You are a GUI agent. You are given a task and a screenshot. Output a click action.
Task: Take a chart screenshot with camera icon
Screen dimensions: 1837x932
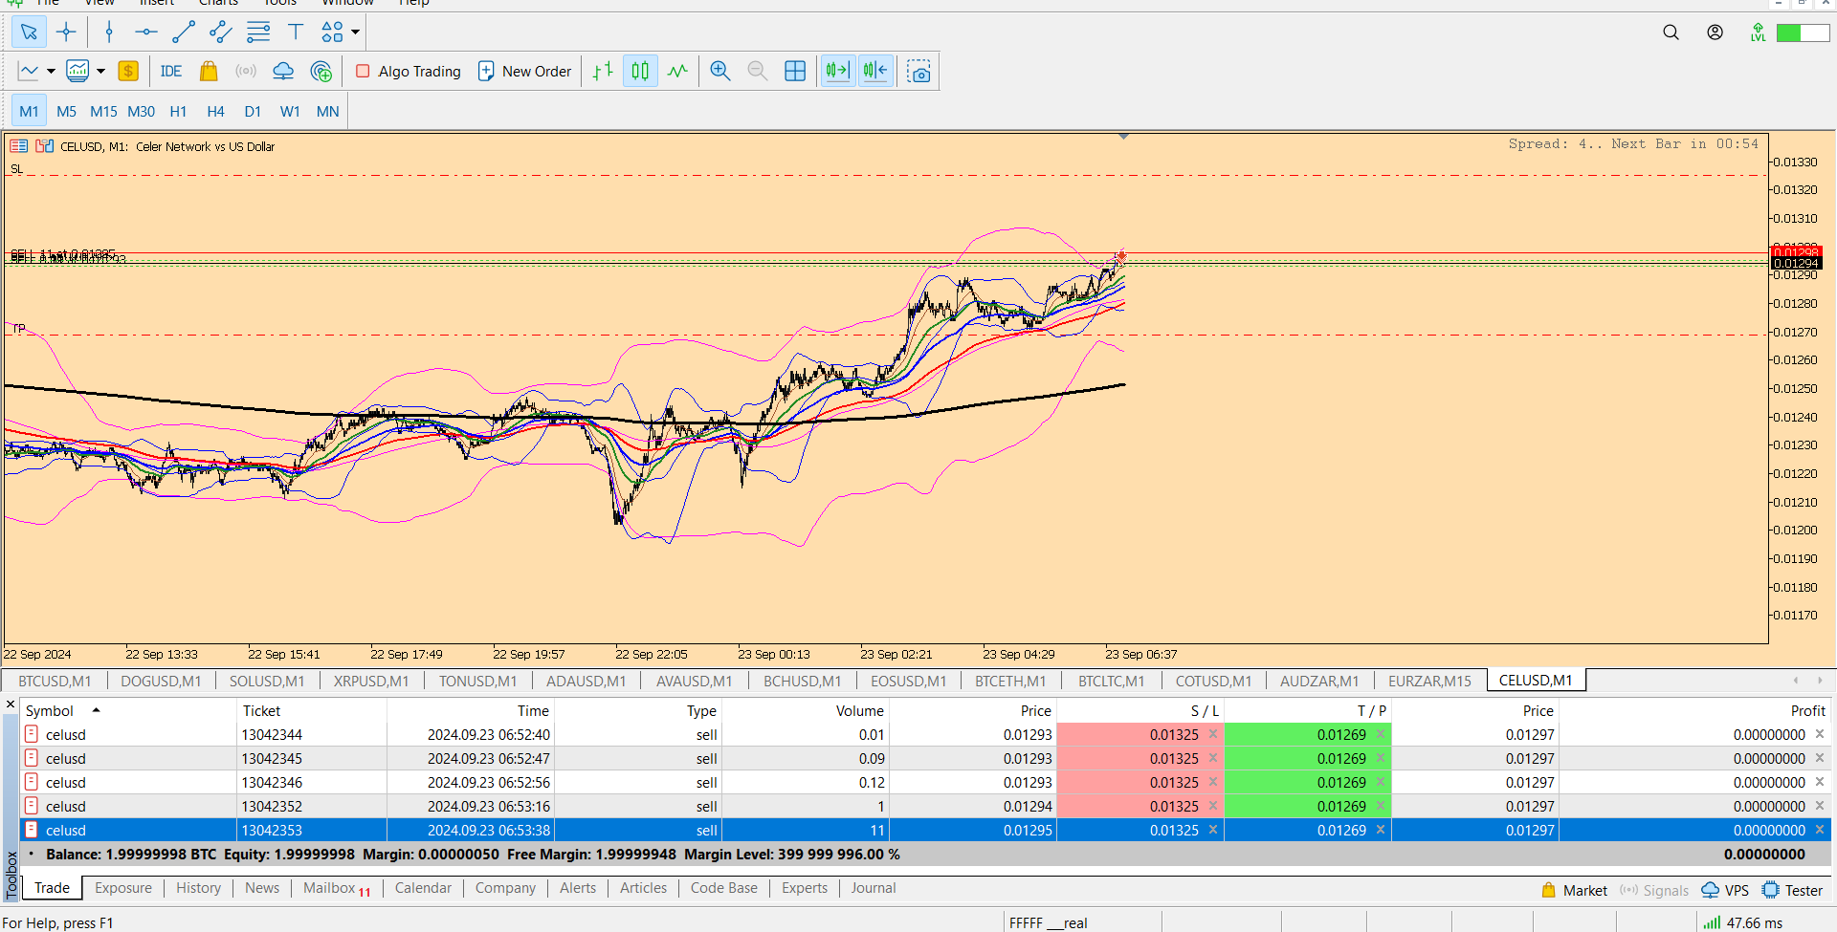tap(918, 72)
